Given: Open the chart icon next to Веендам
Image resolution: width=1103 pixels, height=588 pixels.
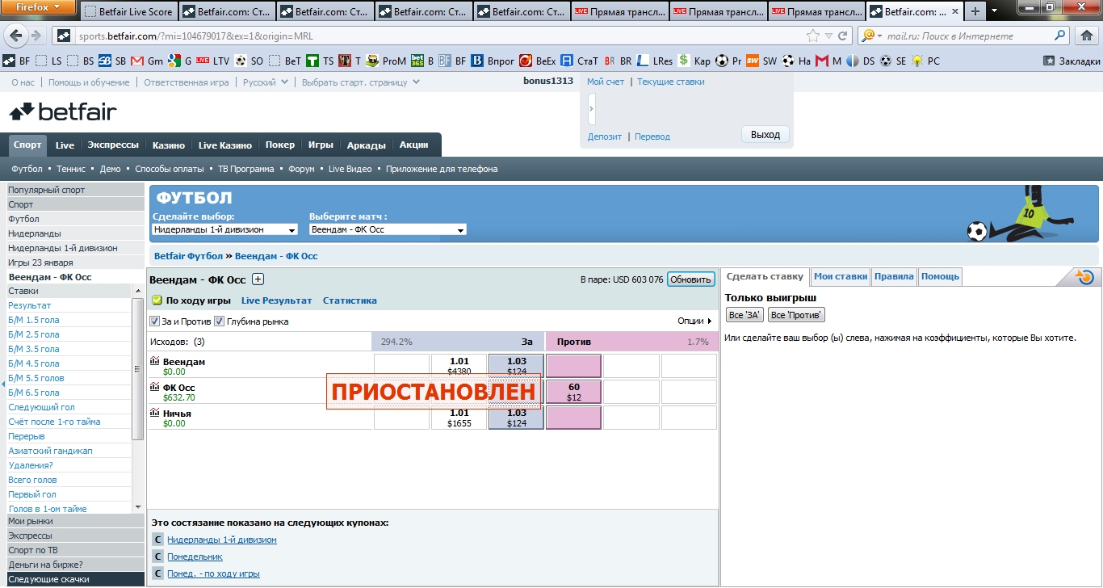Looking at the screenshot, I should 155,361.
